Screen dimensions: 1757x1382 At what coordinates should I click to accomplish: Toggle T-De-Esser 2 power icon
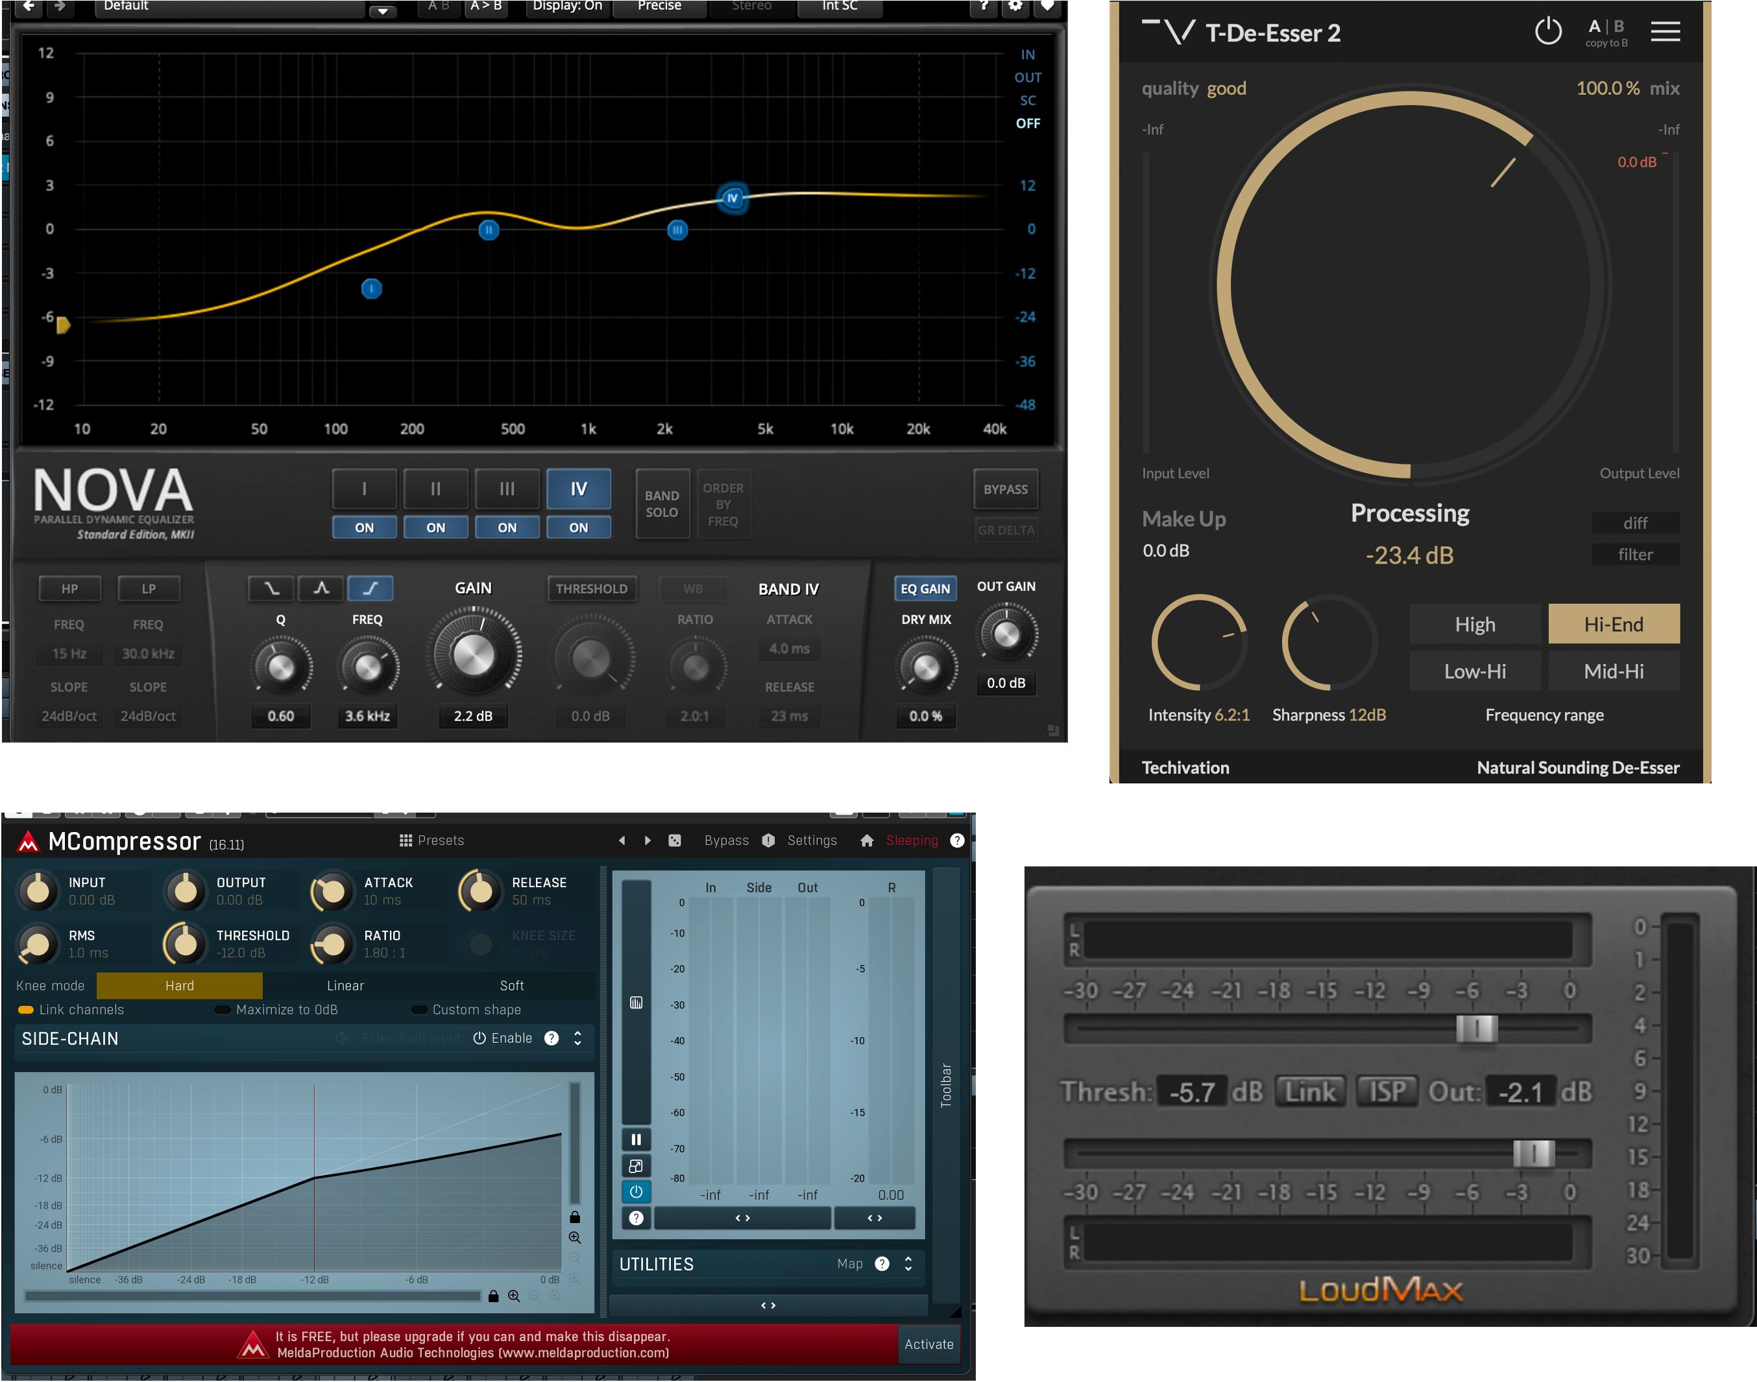click(1547, 32)
